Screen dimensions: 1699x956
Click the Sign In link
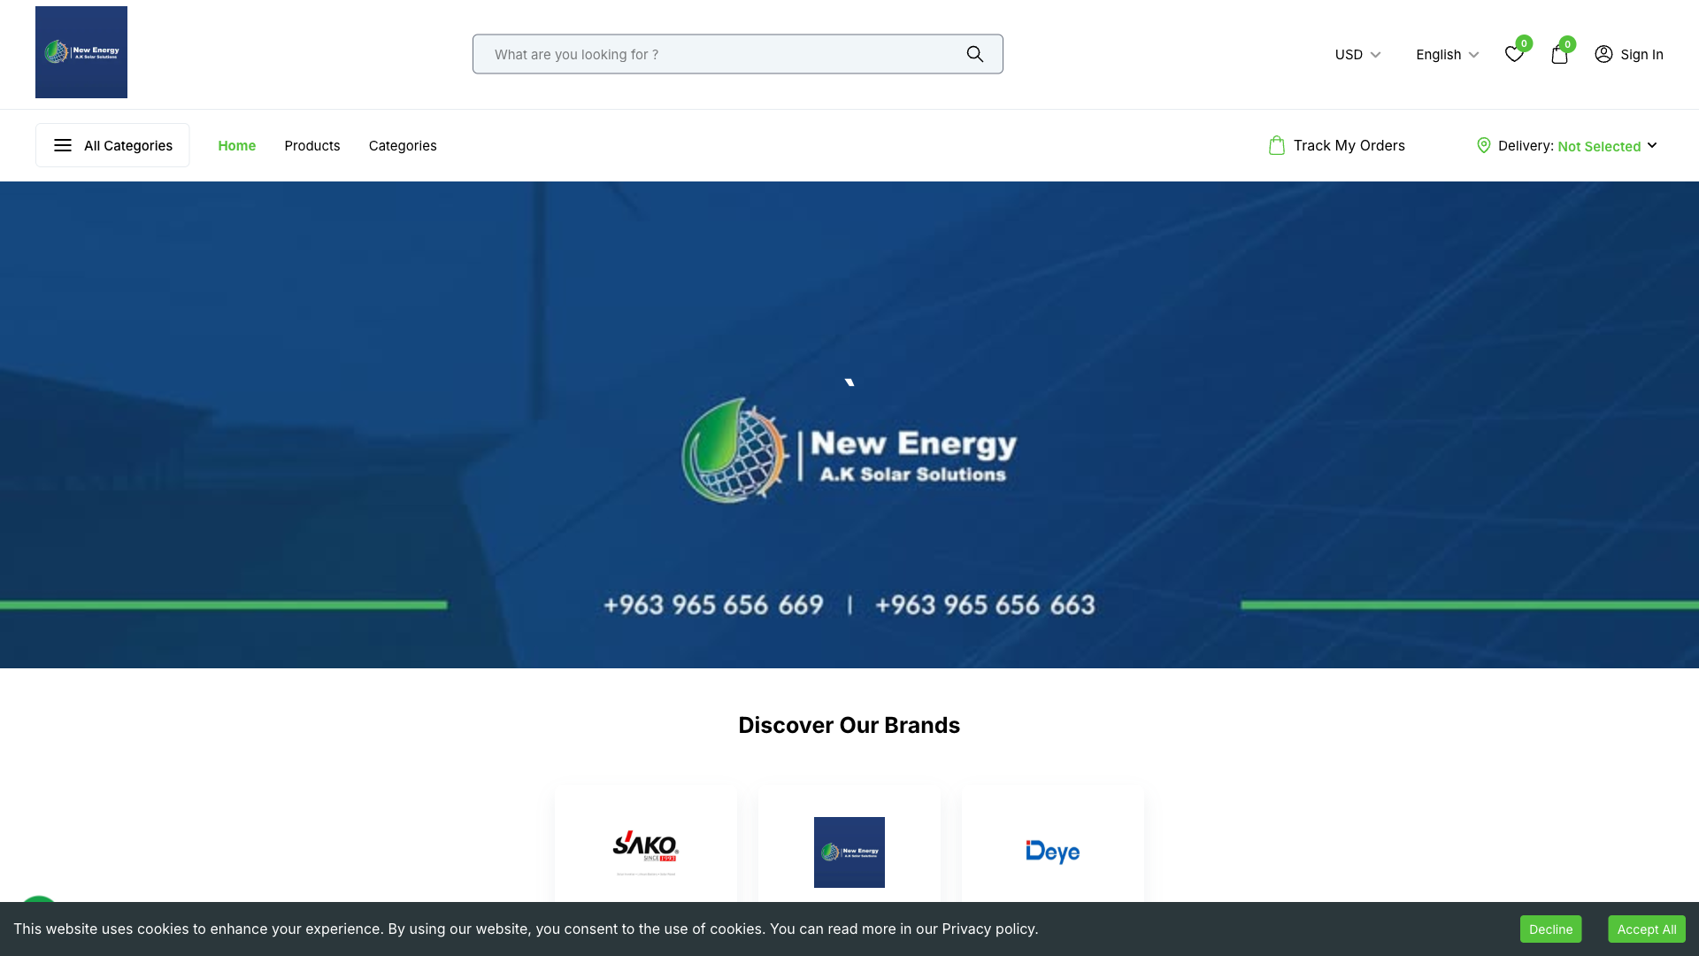1641,54
